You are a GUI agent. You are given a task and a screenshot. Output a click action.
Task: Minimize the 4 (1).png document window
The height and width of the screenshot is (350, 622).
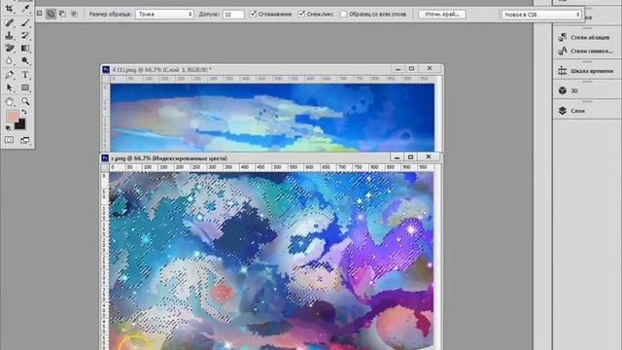(x=397, y=69)
